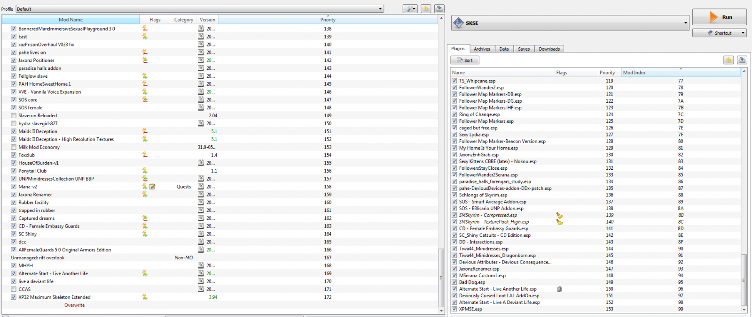Click the conflict flag icon for Foxclub
This screenshot has width=752, height=317.
pyautogui.click(x=145, y=155)
